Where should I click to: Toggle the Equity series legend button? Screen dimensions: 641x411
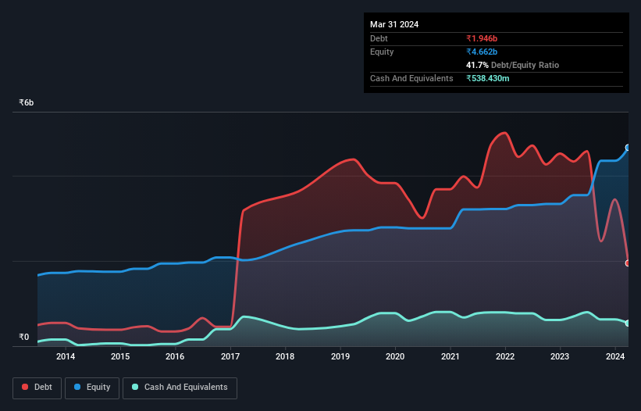click(x=92, y=388)
